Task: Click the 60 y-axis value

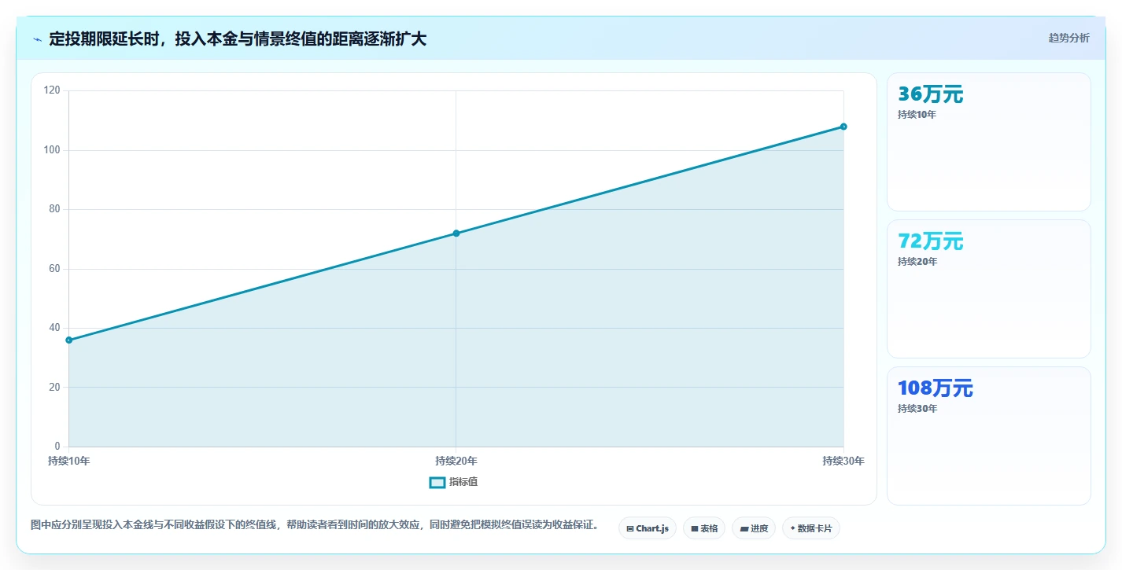Action: [x=54, y=269]
